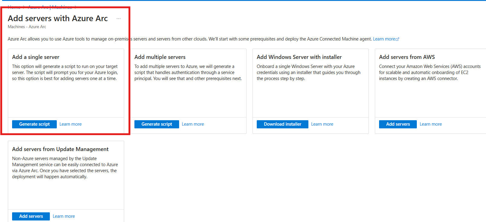Click the Onboard a single Windows Server description
The image size is (486, 222).
click(308, 72)
